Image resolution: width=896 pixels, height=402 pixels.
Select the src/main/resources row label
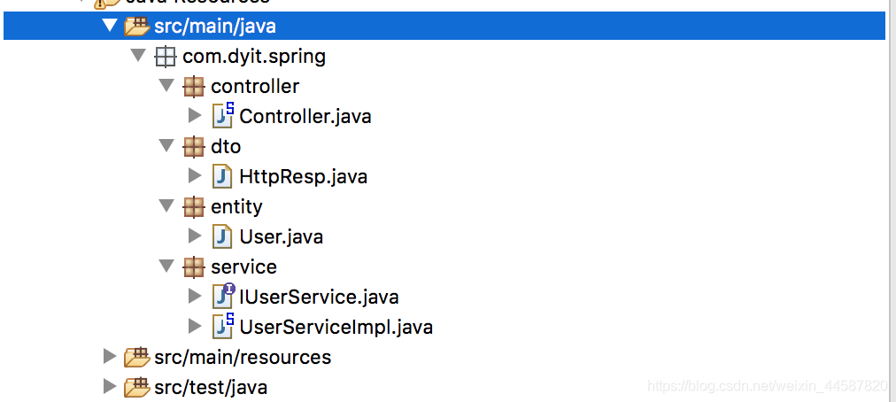pos(243,358)
